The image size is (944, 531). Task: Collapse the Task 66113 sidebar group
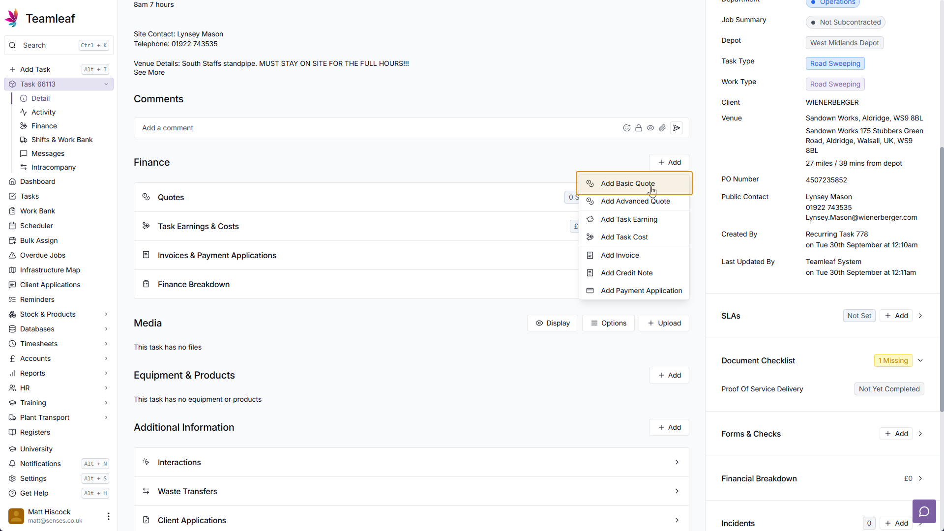click(106, 84)
